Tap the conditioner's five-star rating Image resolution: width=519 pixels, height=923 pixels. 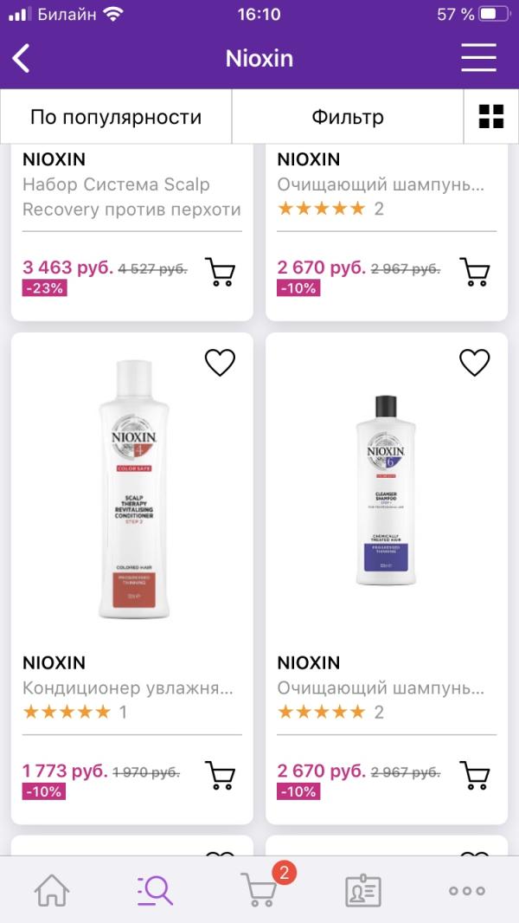pyautogui.click(x=67, y=713)
